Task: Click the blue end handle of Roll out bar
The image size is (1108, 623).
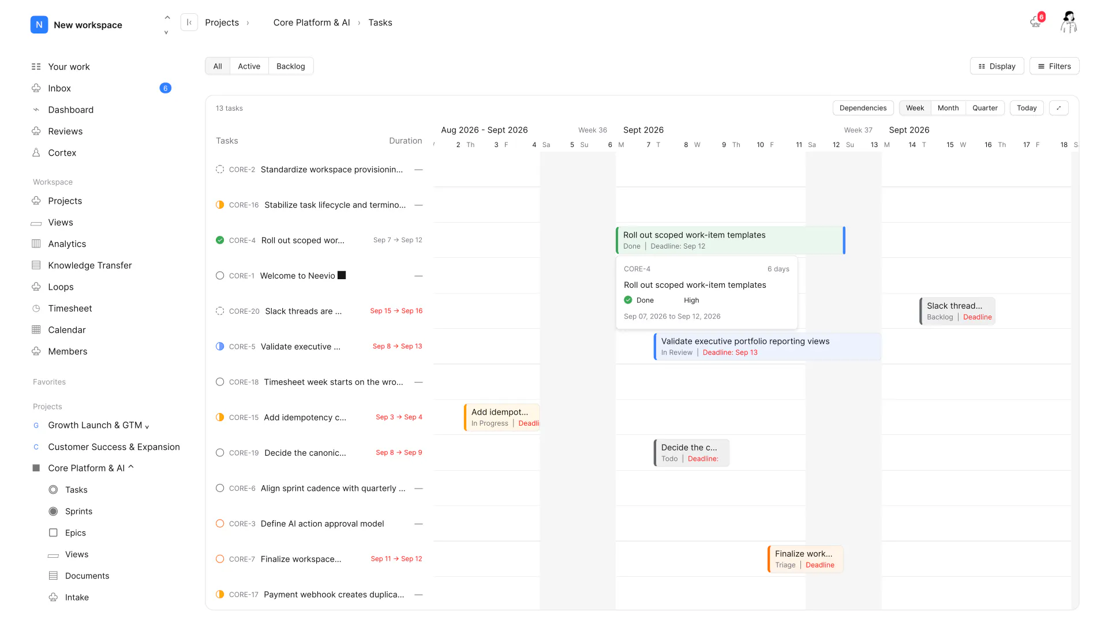Action: [x=844, y=240]
